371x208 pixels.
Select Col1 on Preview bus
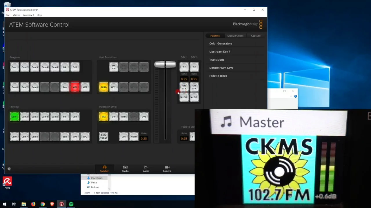[75, 117]
